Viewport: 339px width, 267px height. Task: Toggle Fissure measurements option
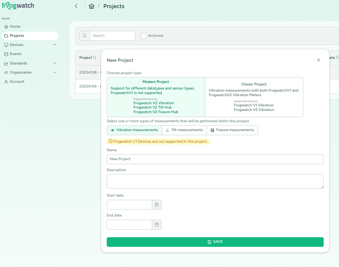232,130
